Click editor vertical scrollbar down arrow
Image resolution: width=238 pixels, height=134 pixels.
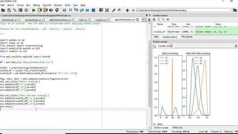point(149,128)
